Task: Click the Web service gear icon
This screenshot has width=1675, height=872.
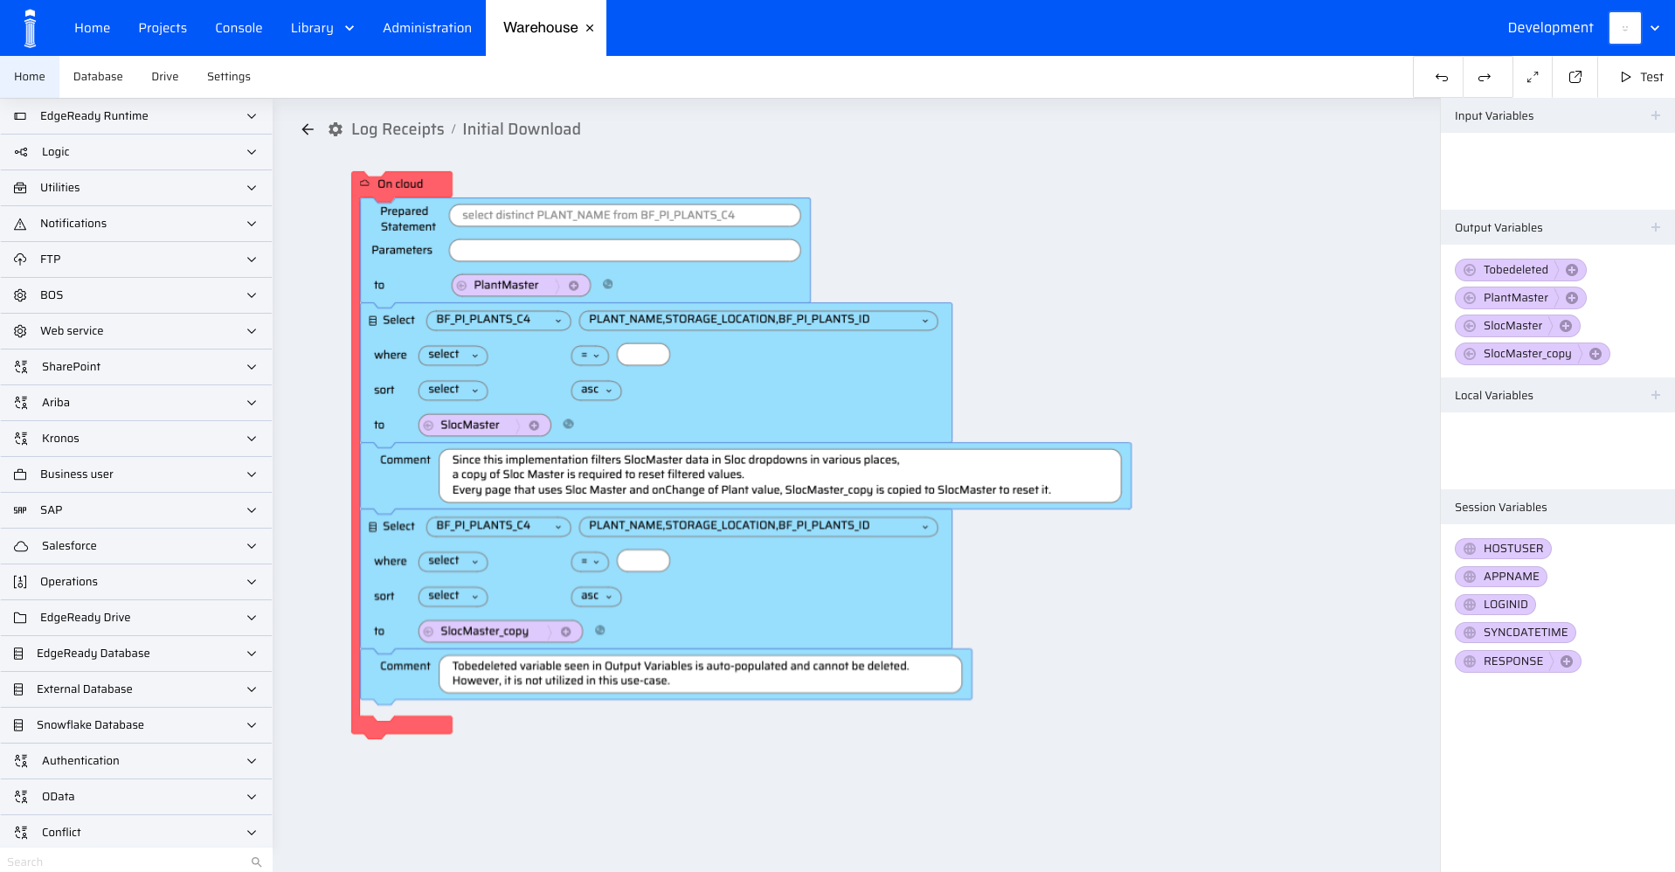Action: pyautogui.click(x=20, y=331)
